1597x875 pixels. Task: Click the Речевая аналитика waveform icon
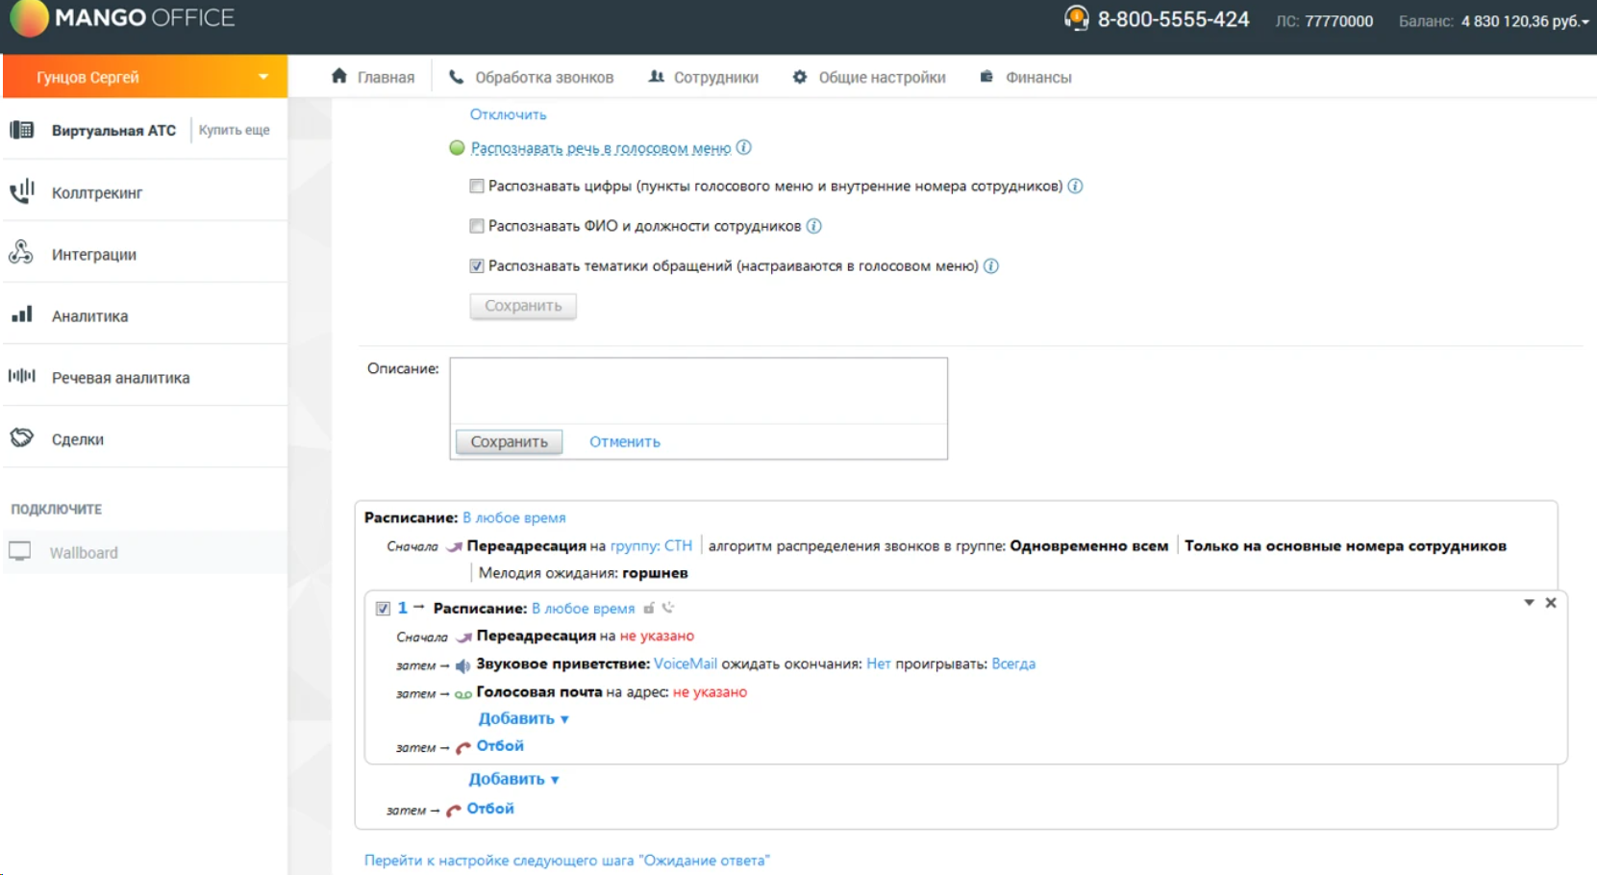(x=22, y=376)
